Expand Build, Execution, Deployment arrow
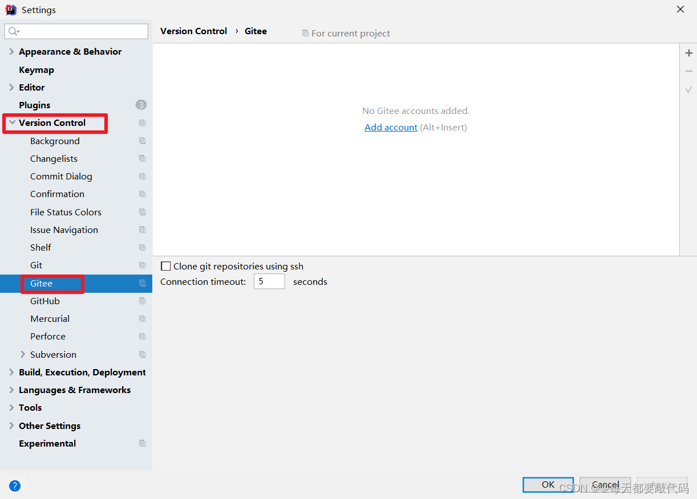This screenshot has width=697, height=499. 11,372
